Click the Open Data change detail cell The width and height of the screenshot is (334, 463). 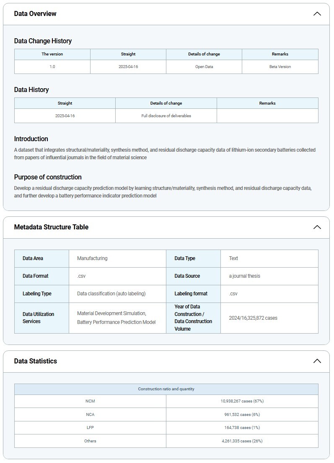click(x=204, y=67)
